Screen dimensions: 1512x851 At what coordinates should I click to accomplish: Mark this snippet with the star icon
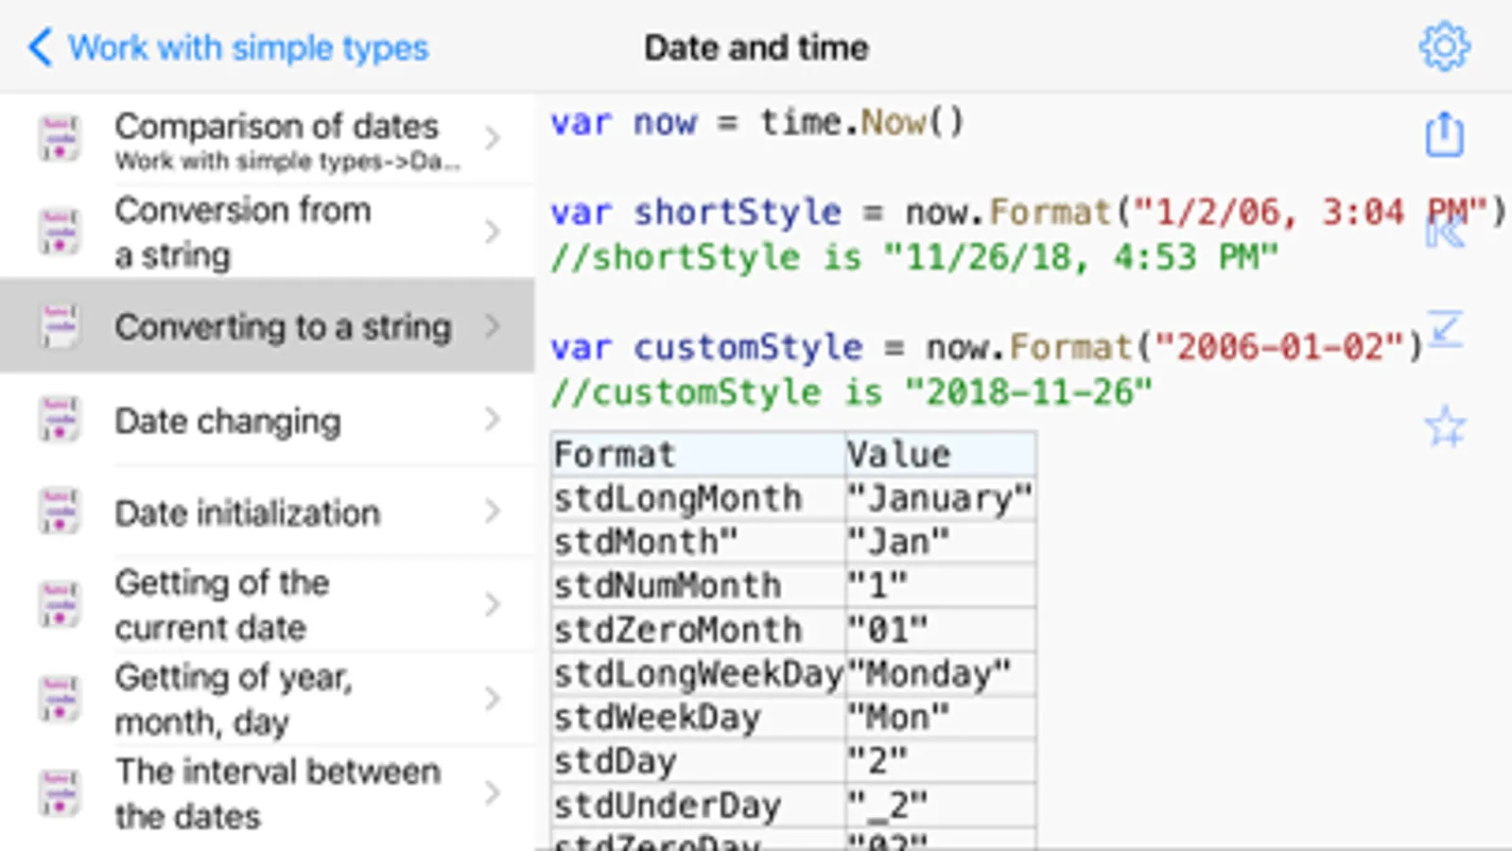(x=1445, y=426)
